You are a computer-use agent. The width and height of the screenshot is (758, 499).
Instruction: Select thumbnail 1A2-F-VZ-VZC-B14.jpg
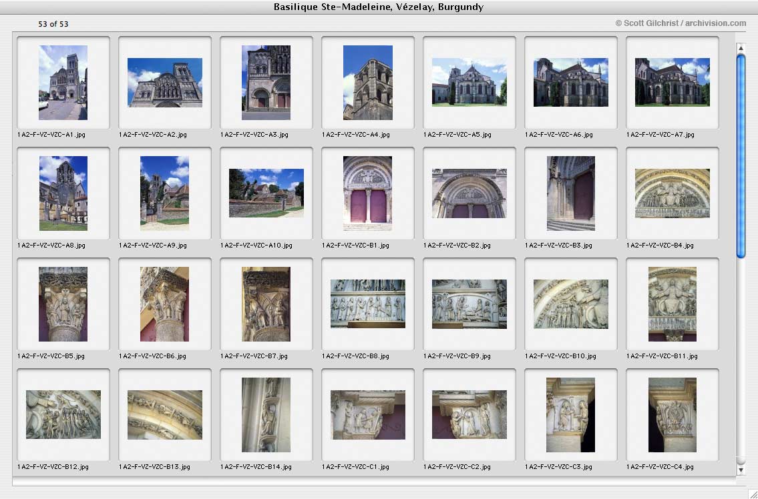tap(266, 415)
